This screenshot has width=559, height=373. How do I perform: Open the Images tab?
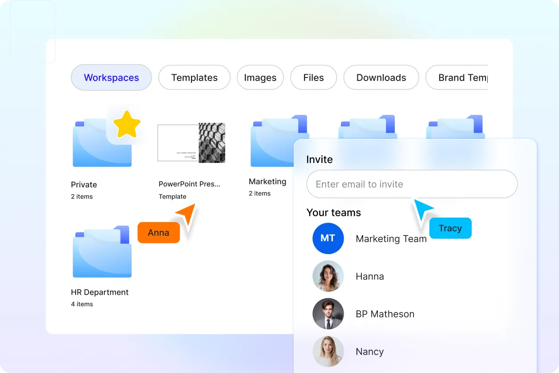tap(260, 77)
